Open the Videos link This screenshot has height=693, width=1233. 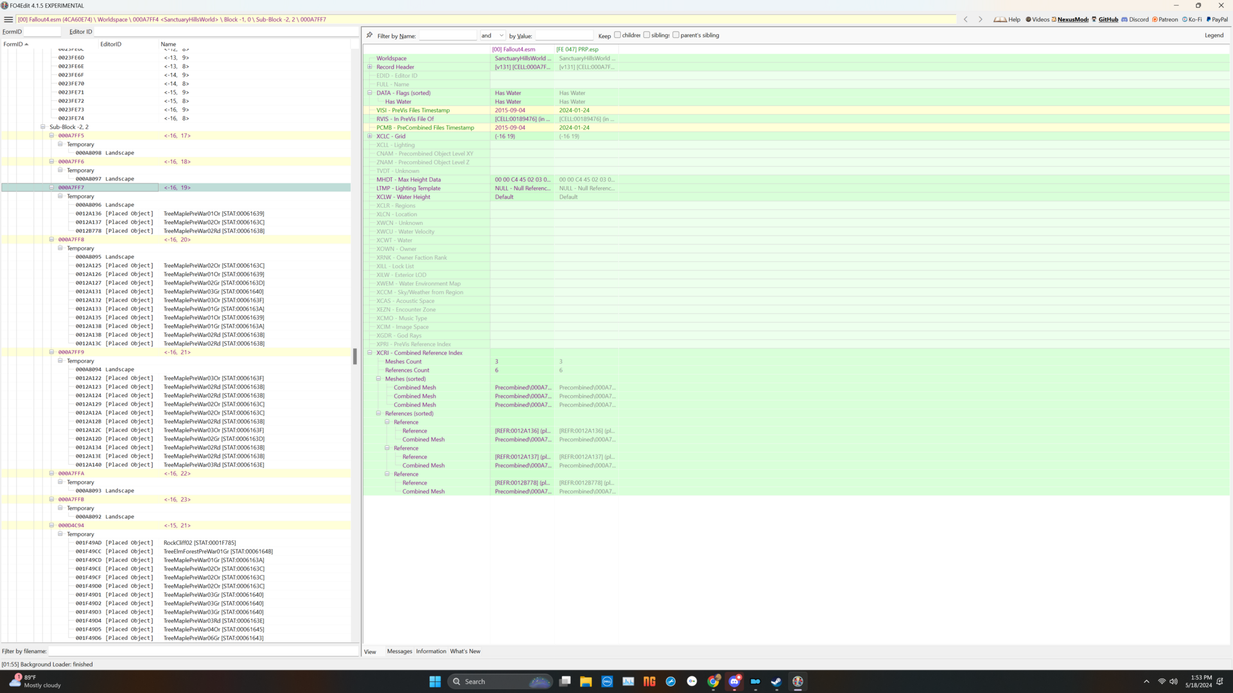click(x=1037, y=19)
